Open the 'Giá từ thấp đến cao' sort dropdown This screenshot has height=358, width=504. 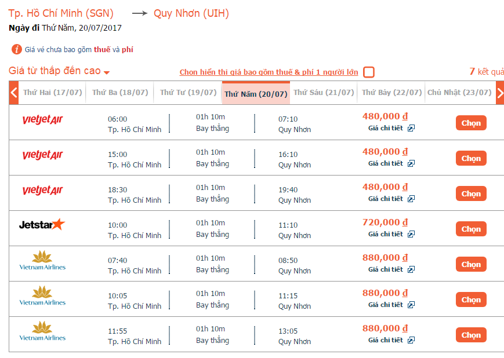tap(59, 71)
